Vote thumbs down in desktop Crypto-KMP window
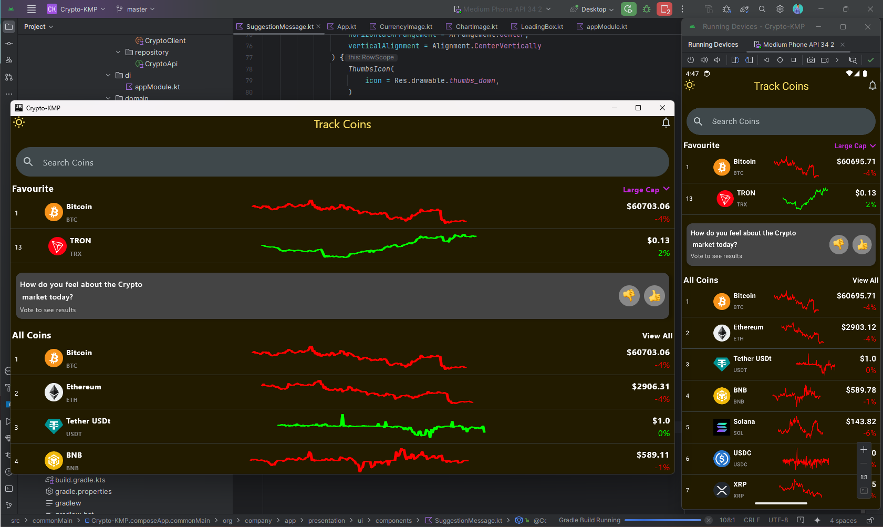This screenshot has height=527, width=883. coord(629,296)
